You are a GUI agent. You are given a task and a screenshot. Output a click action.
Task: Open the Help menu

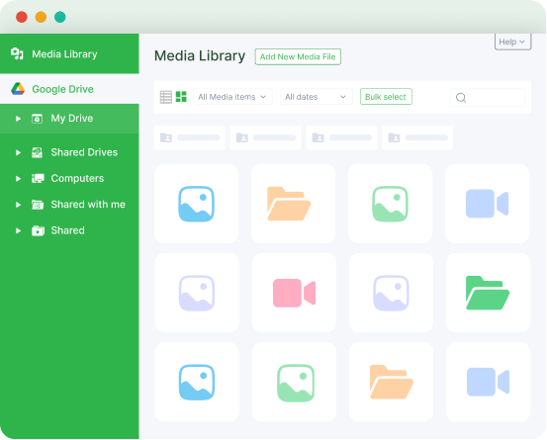click(512, 42)
